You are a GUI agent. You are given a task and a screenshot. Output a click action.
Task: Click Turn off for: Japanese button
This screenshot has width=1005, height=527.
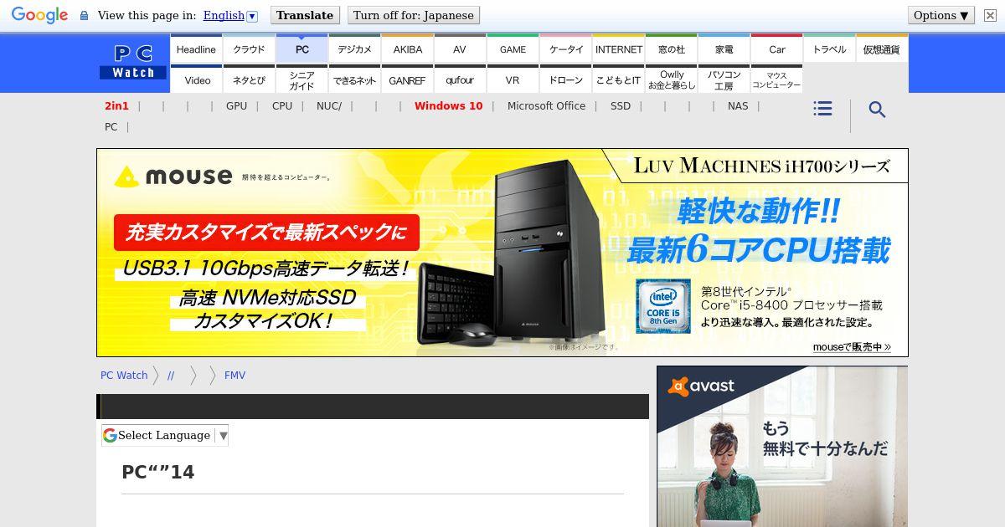tap(414, 15)
